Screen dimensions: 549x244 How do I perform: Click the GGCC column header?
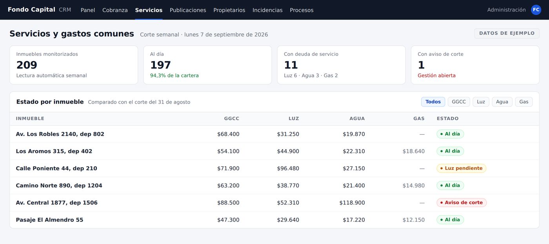[x=232, y=118]
